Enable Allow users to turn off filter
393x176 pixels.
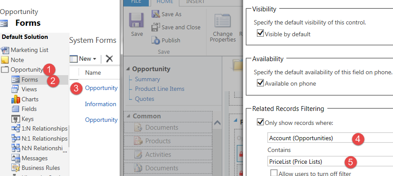click(274, 173)
